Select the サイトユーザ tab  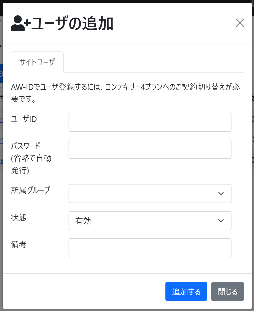point(37,62)
